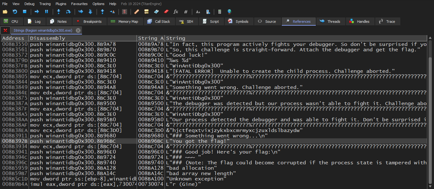This screenshot has width=434, height=189.
Task: Open the calculator tool icon
Action: [220, 12]
